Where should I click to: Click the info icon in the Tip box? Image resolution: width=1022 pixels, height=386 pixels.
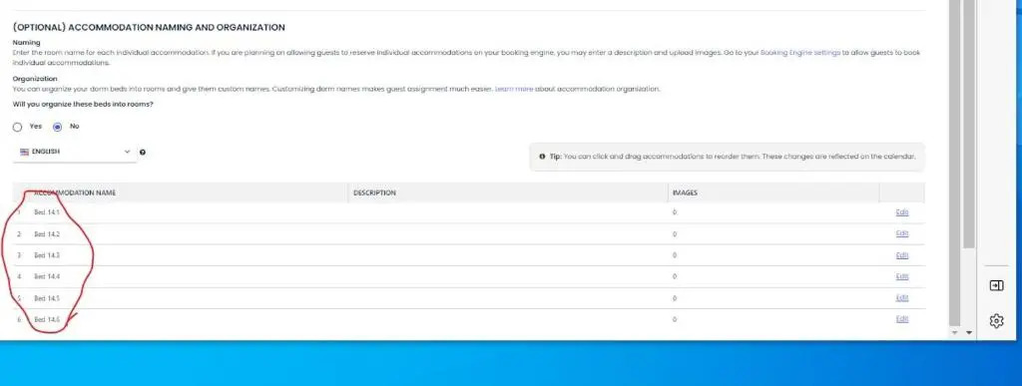[542, 157]
